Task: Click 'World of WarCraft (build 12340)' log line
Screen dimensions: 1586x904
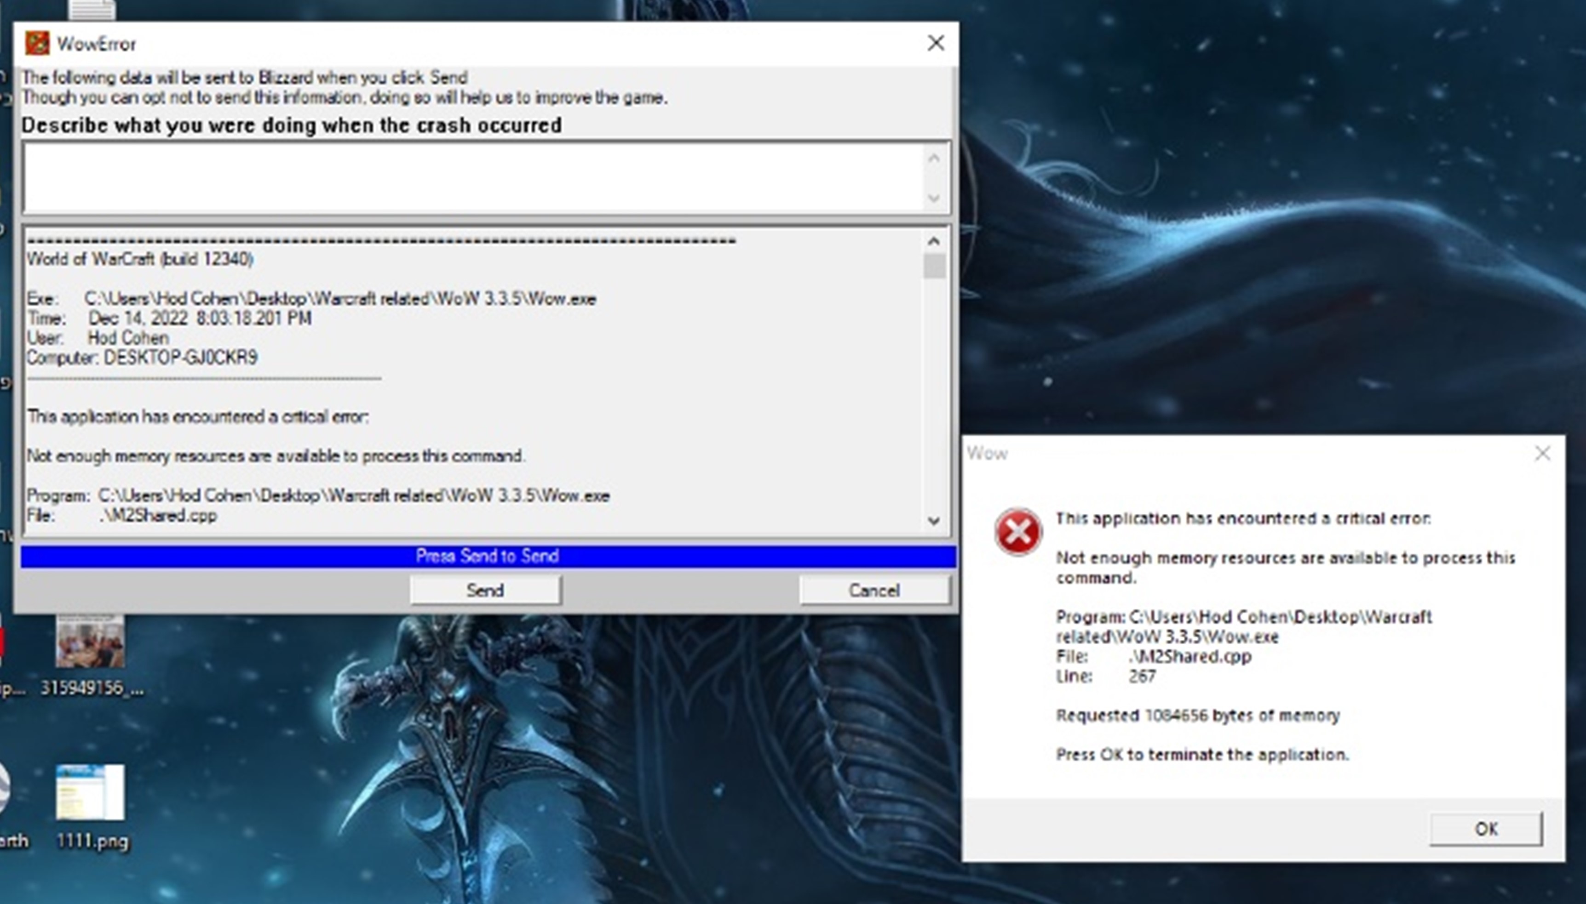Action: pyautogui.click(x=140, y=259)
